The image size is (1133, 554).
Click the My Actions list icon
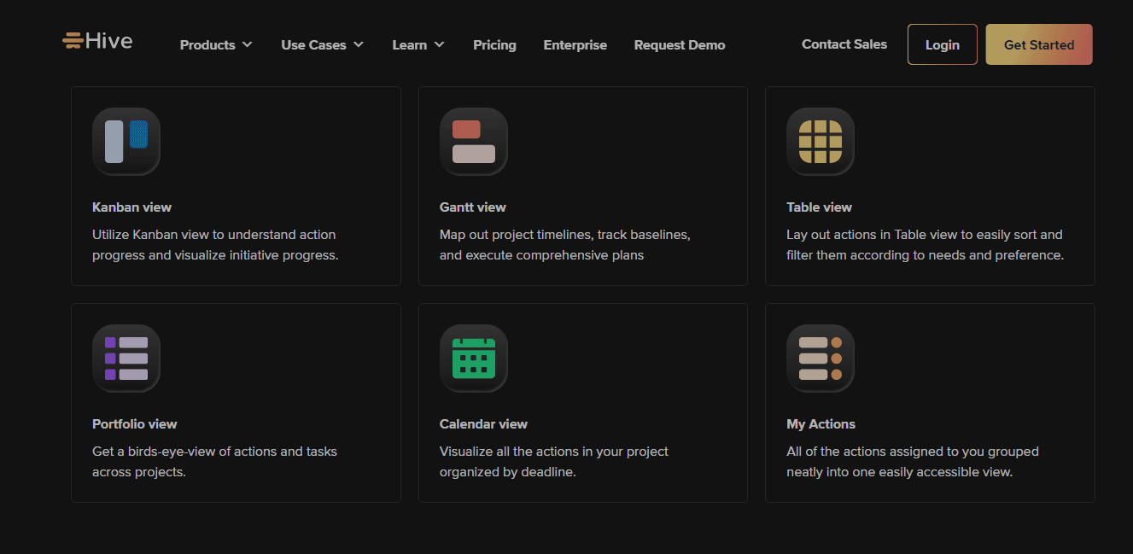click(x=820, y=359)
